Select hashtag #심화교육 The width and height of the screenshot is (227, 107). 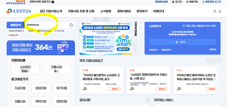click(x=13, y=35)
